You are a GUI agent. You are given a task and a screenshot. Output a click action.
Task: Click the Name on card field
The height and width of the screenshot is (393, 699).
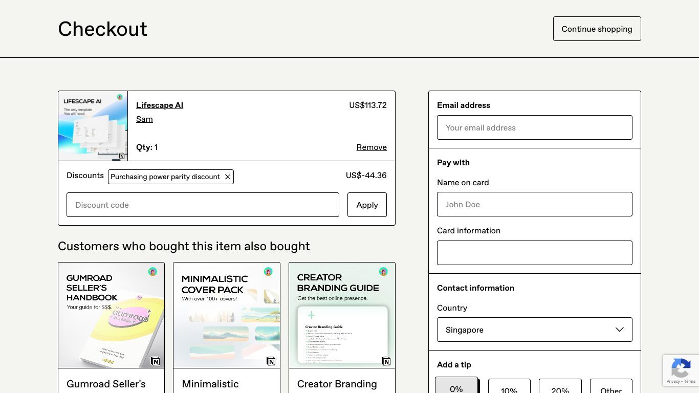pyautogui.click(x=535, y=204)
